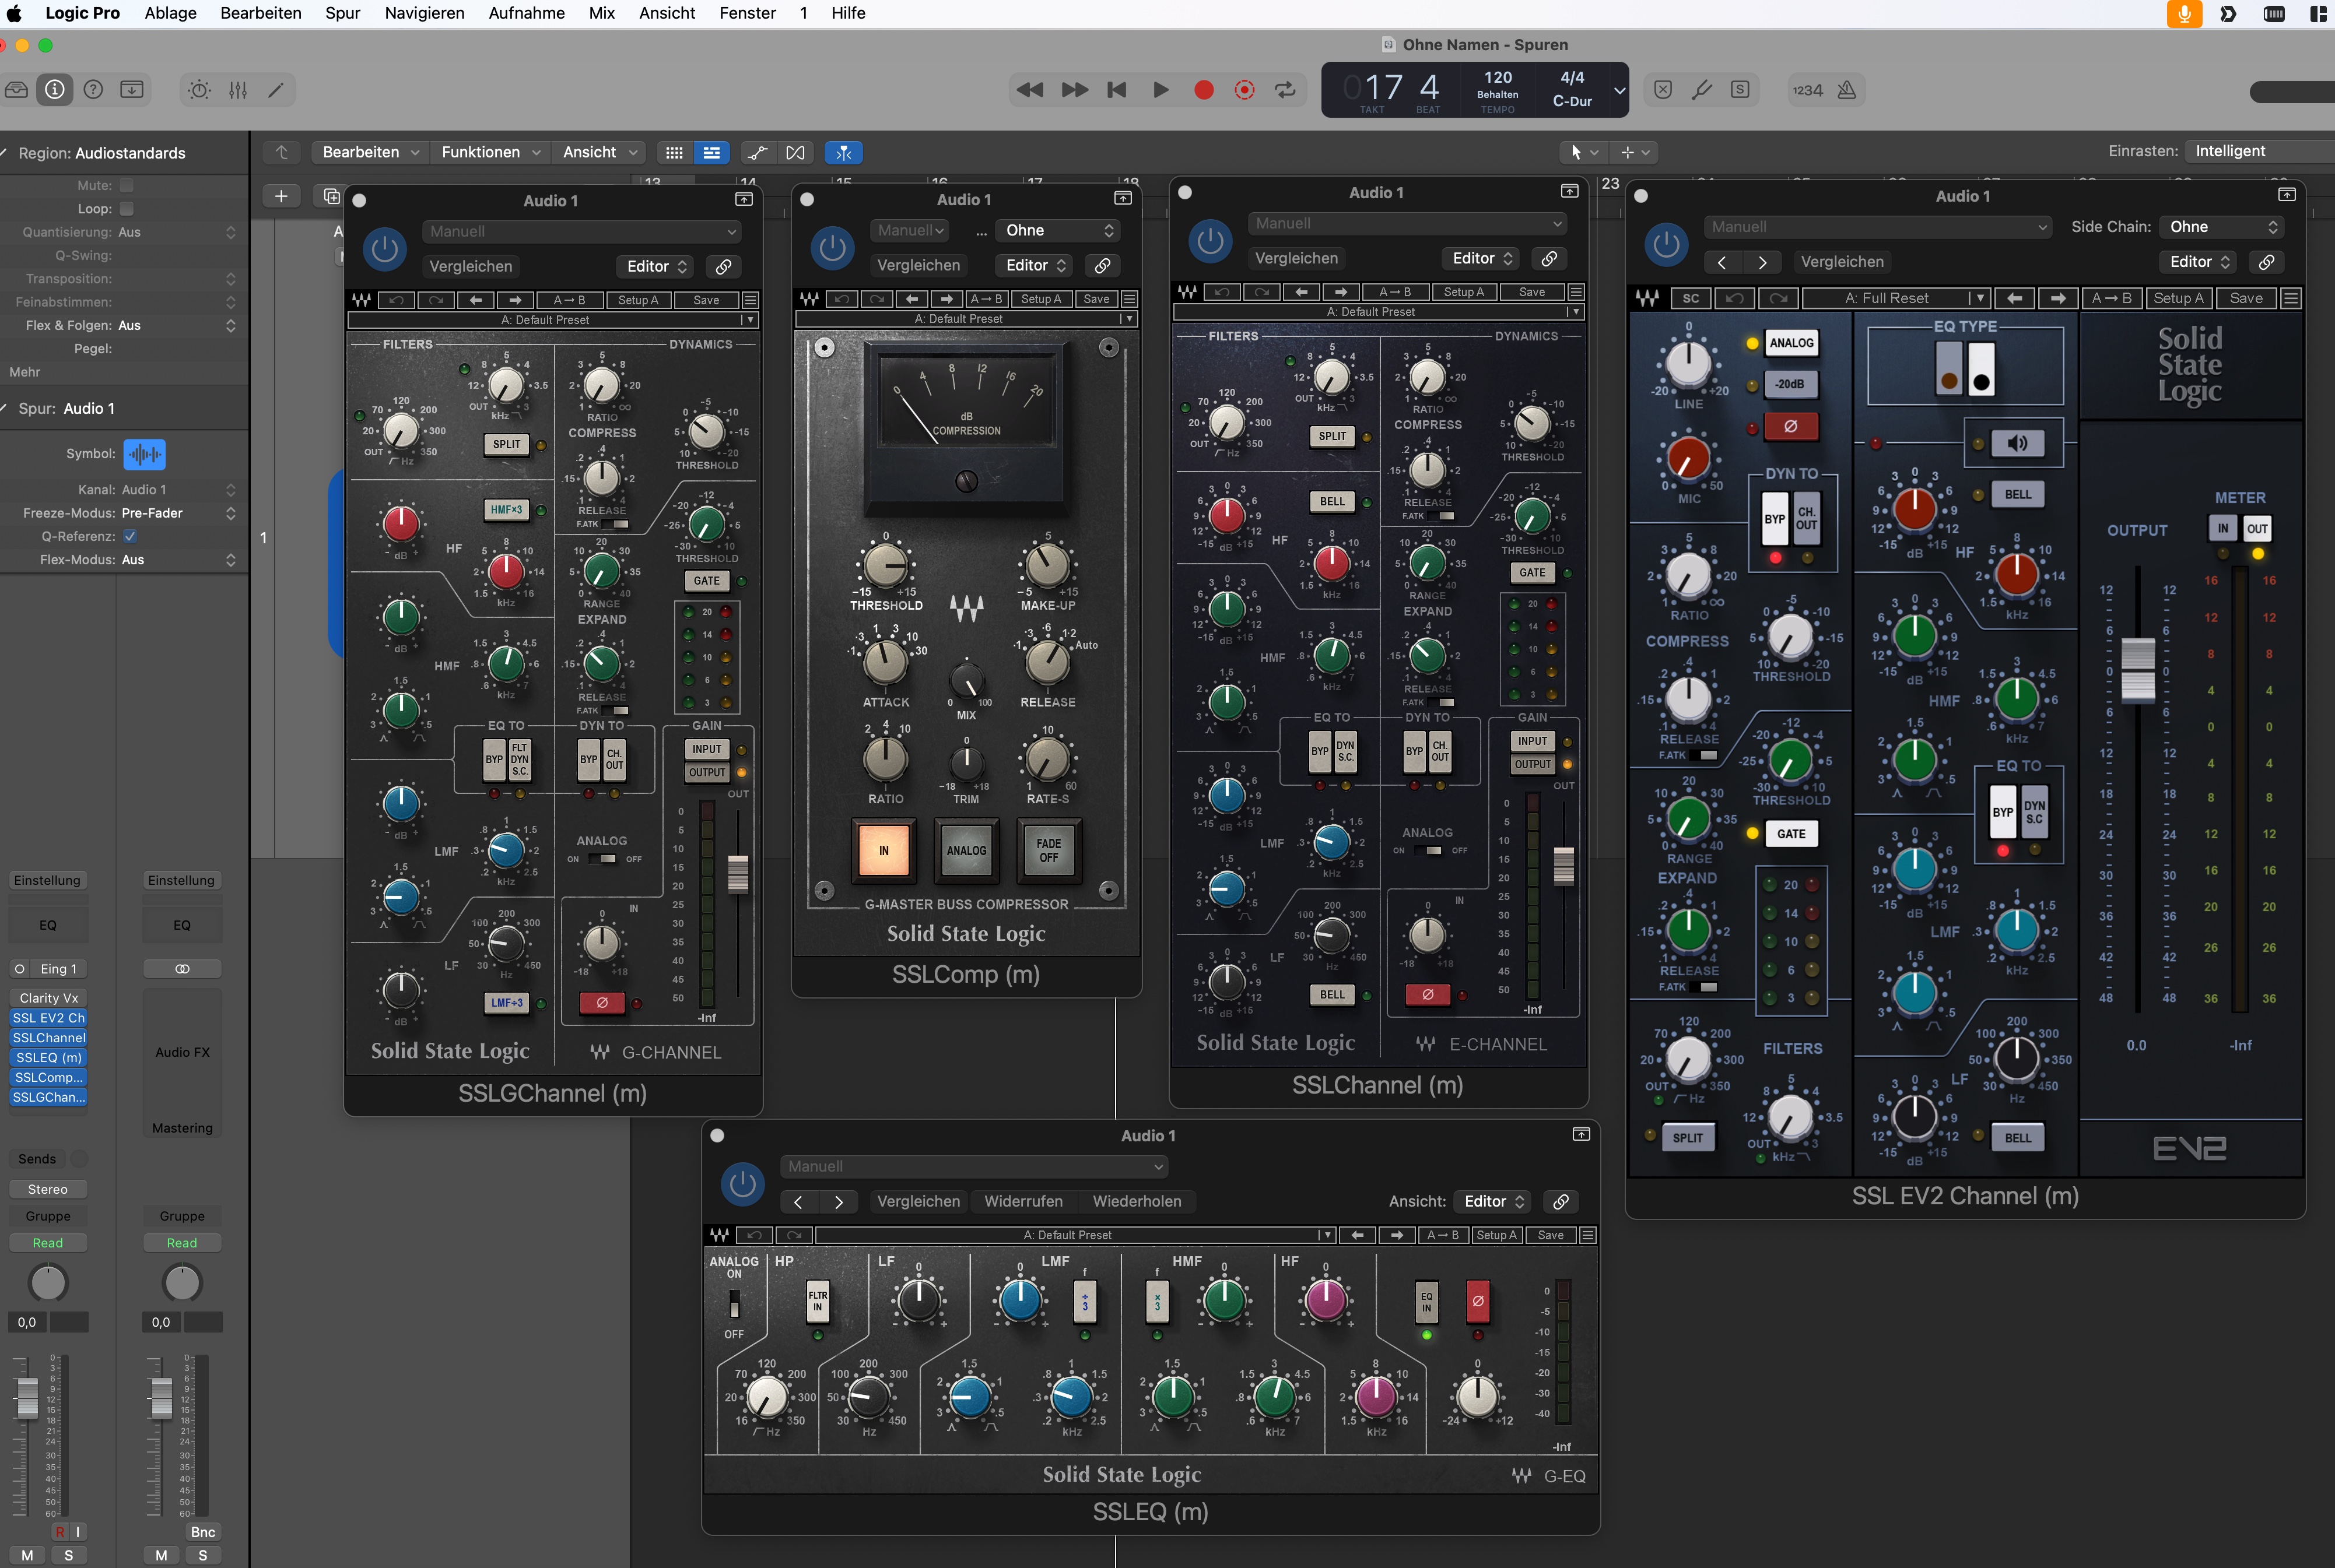The width and height of the screenshot is (2335, 1568).
Task: Open the hamburger menu in SSLChannel Waves toolbar
Action: [1576, 292]
